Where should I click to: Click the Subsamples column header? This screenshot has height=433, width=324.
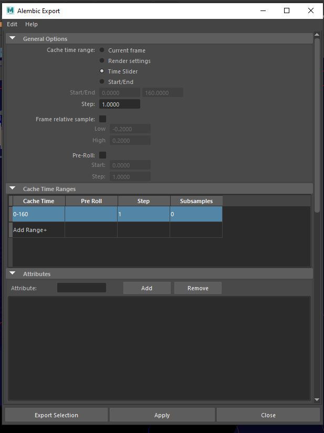(x=196, y=201)
